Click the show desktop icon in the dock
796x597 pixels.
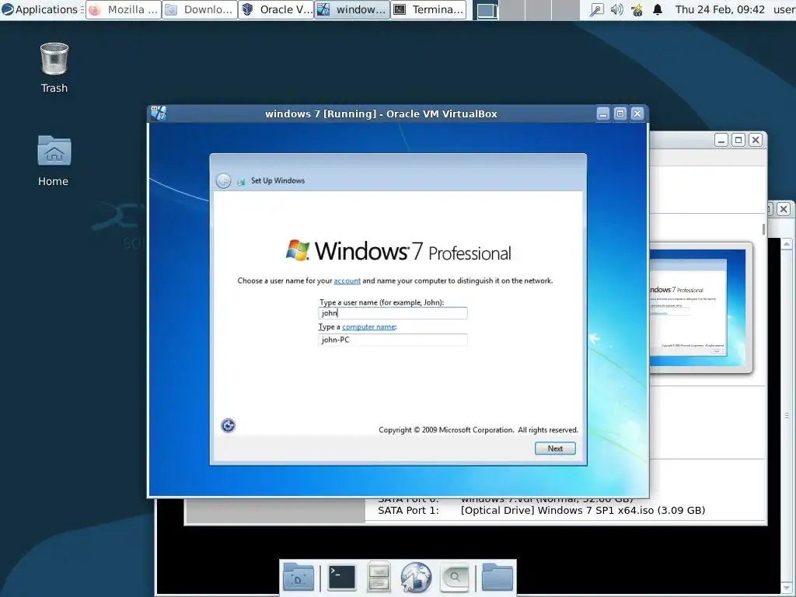pyautogui.click(x=298, y=578)
